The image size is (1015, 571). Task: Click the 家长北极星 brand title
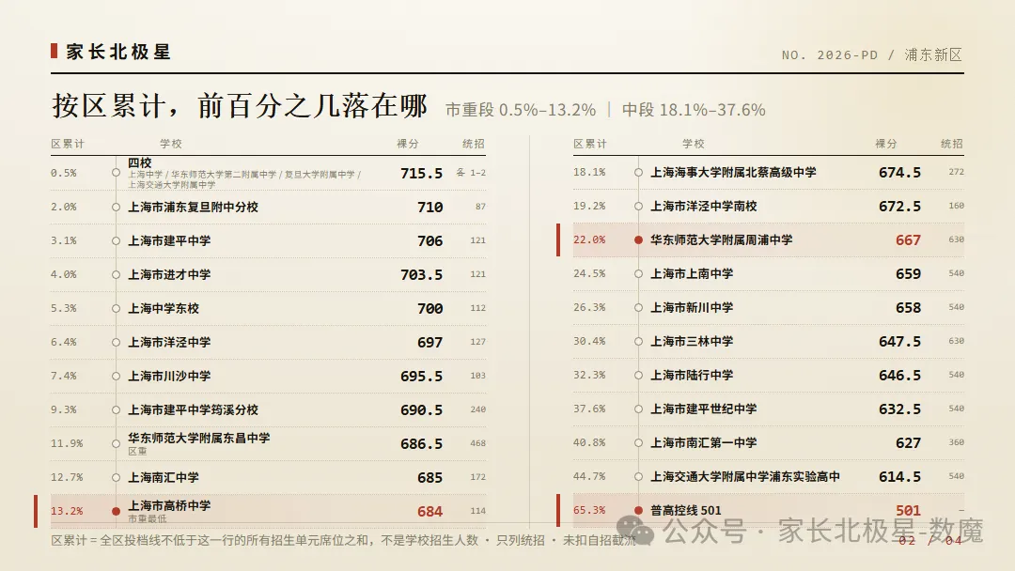pyautogui.click(x=118, y=52)
